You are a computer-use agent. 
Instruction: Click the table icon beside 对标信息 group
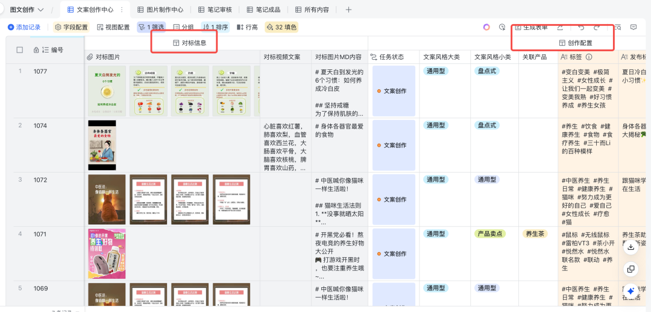[175, 43]
